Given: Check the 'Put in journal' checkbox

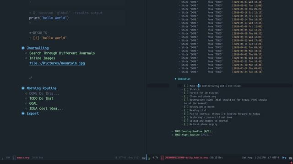Looking at the screenshot, I should tap(186, 114).
